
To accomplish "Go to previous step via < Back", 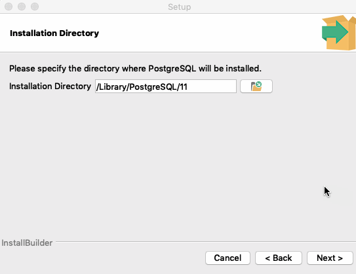I will [x=279, y=258].
